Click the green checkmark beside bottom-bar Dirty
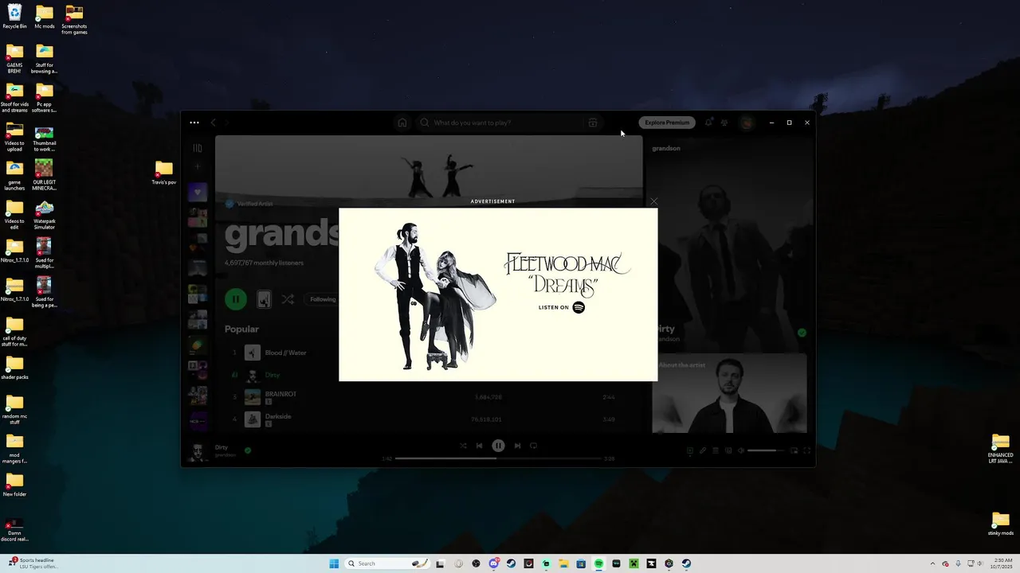1020x573 pixels. click(x=248, y=450)
